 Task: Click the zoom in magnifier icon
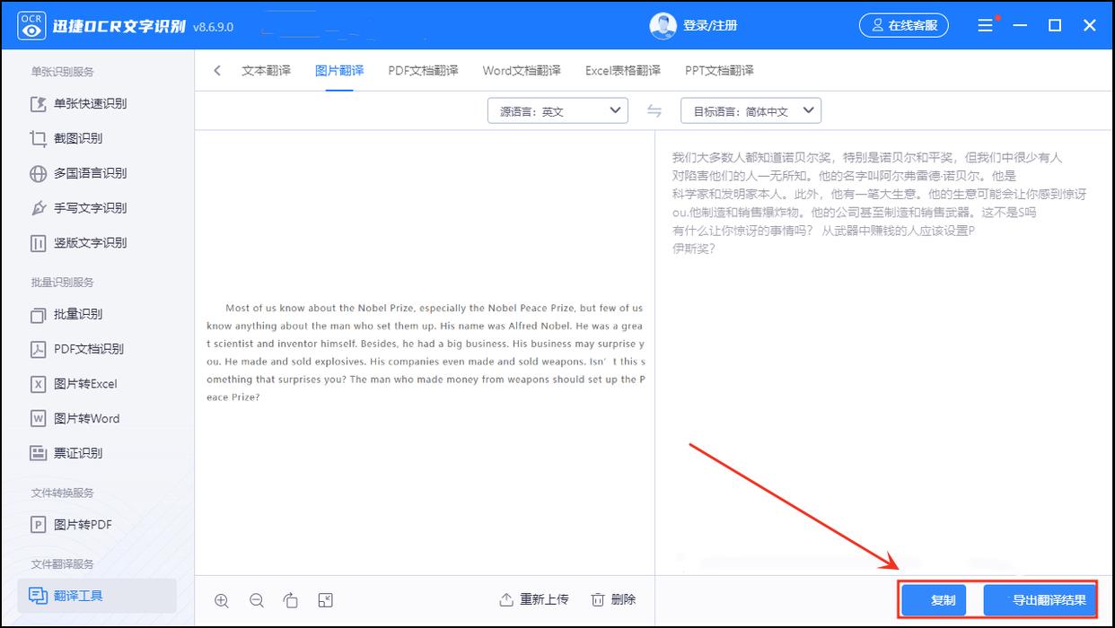coord(222,600)
